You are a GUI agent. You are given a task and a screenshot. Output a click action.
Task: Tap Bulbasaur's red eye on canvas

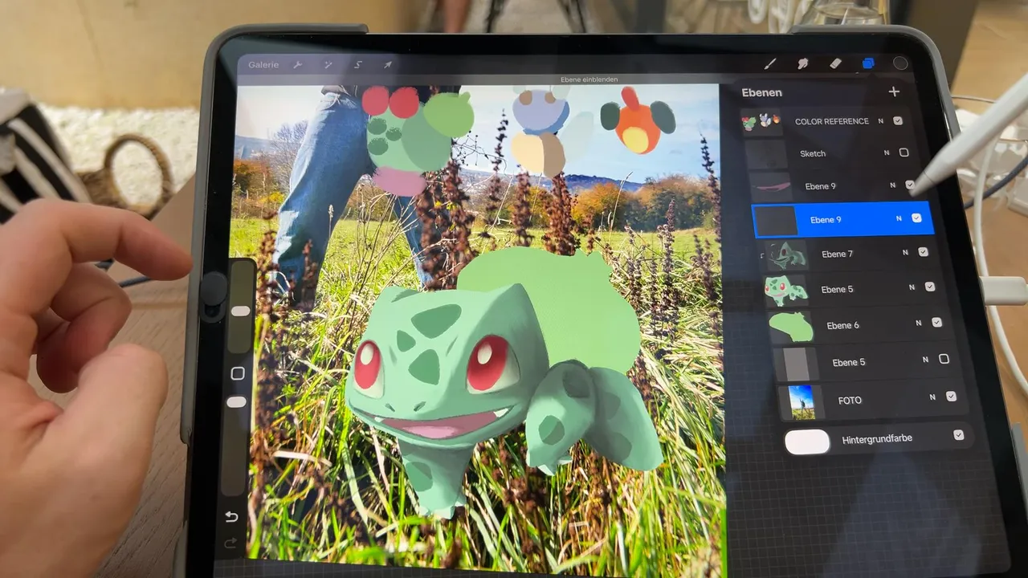tap(487, 363)
